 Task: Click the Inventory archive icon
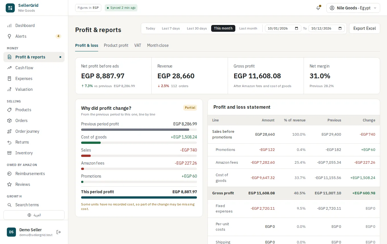pyautogui.click(x=9, y=153)
